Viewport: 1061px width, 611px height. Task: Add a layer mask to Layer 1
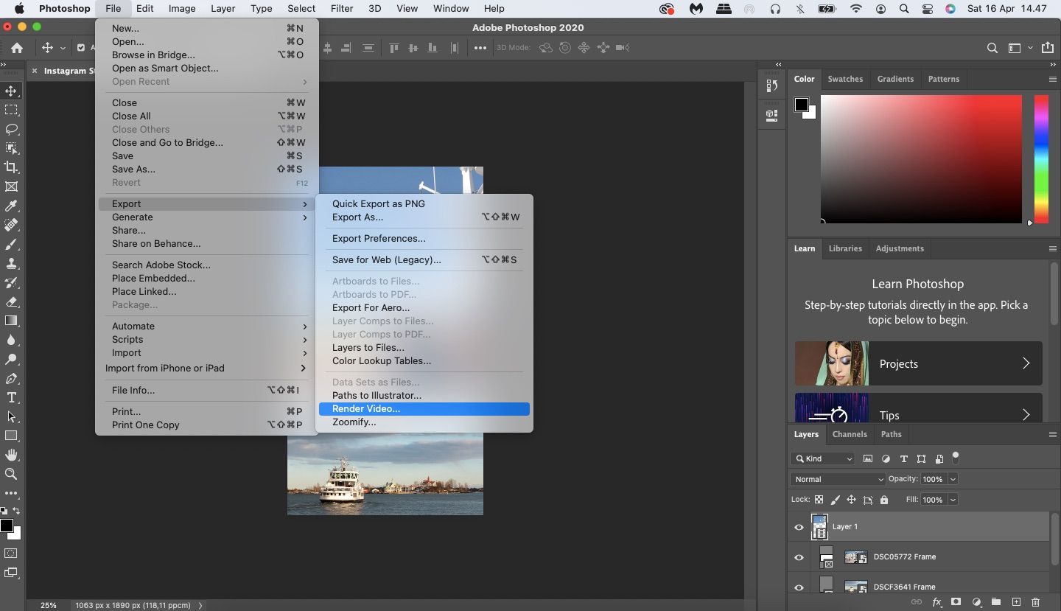[x=954, y=602]
